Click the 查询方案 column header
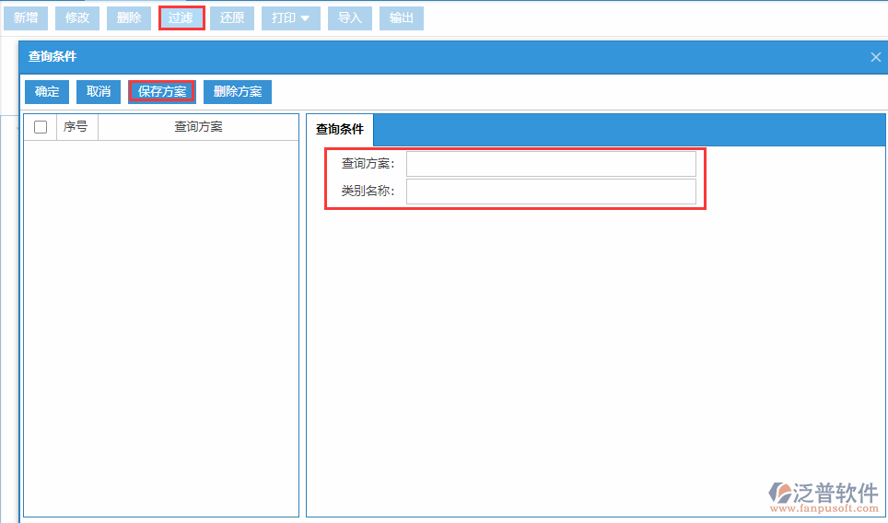The height and width of the screenshot is (523, 888). tap(198, 127)
